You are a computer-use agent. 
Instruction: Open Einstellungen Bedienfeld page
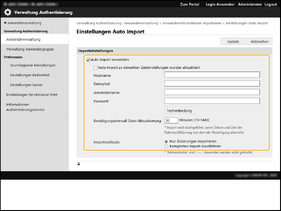[31, 75]
